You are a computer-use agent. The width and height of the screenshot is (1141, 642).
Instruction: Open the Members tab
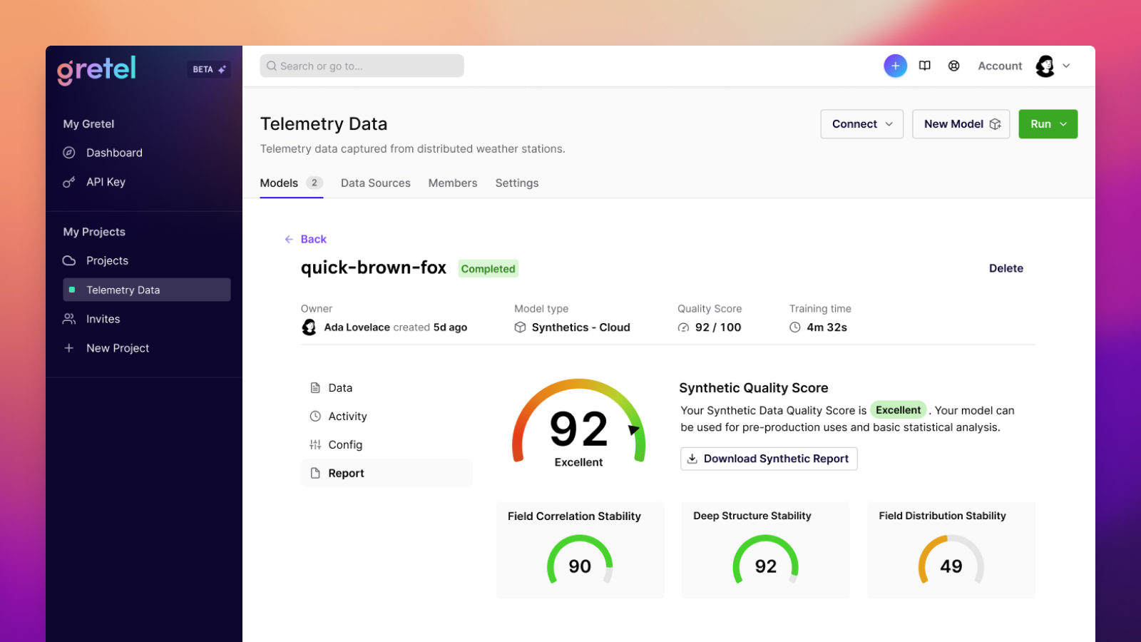point(452,183)
